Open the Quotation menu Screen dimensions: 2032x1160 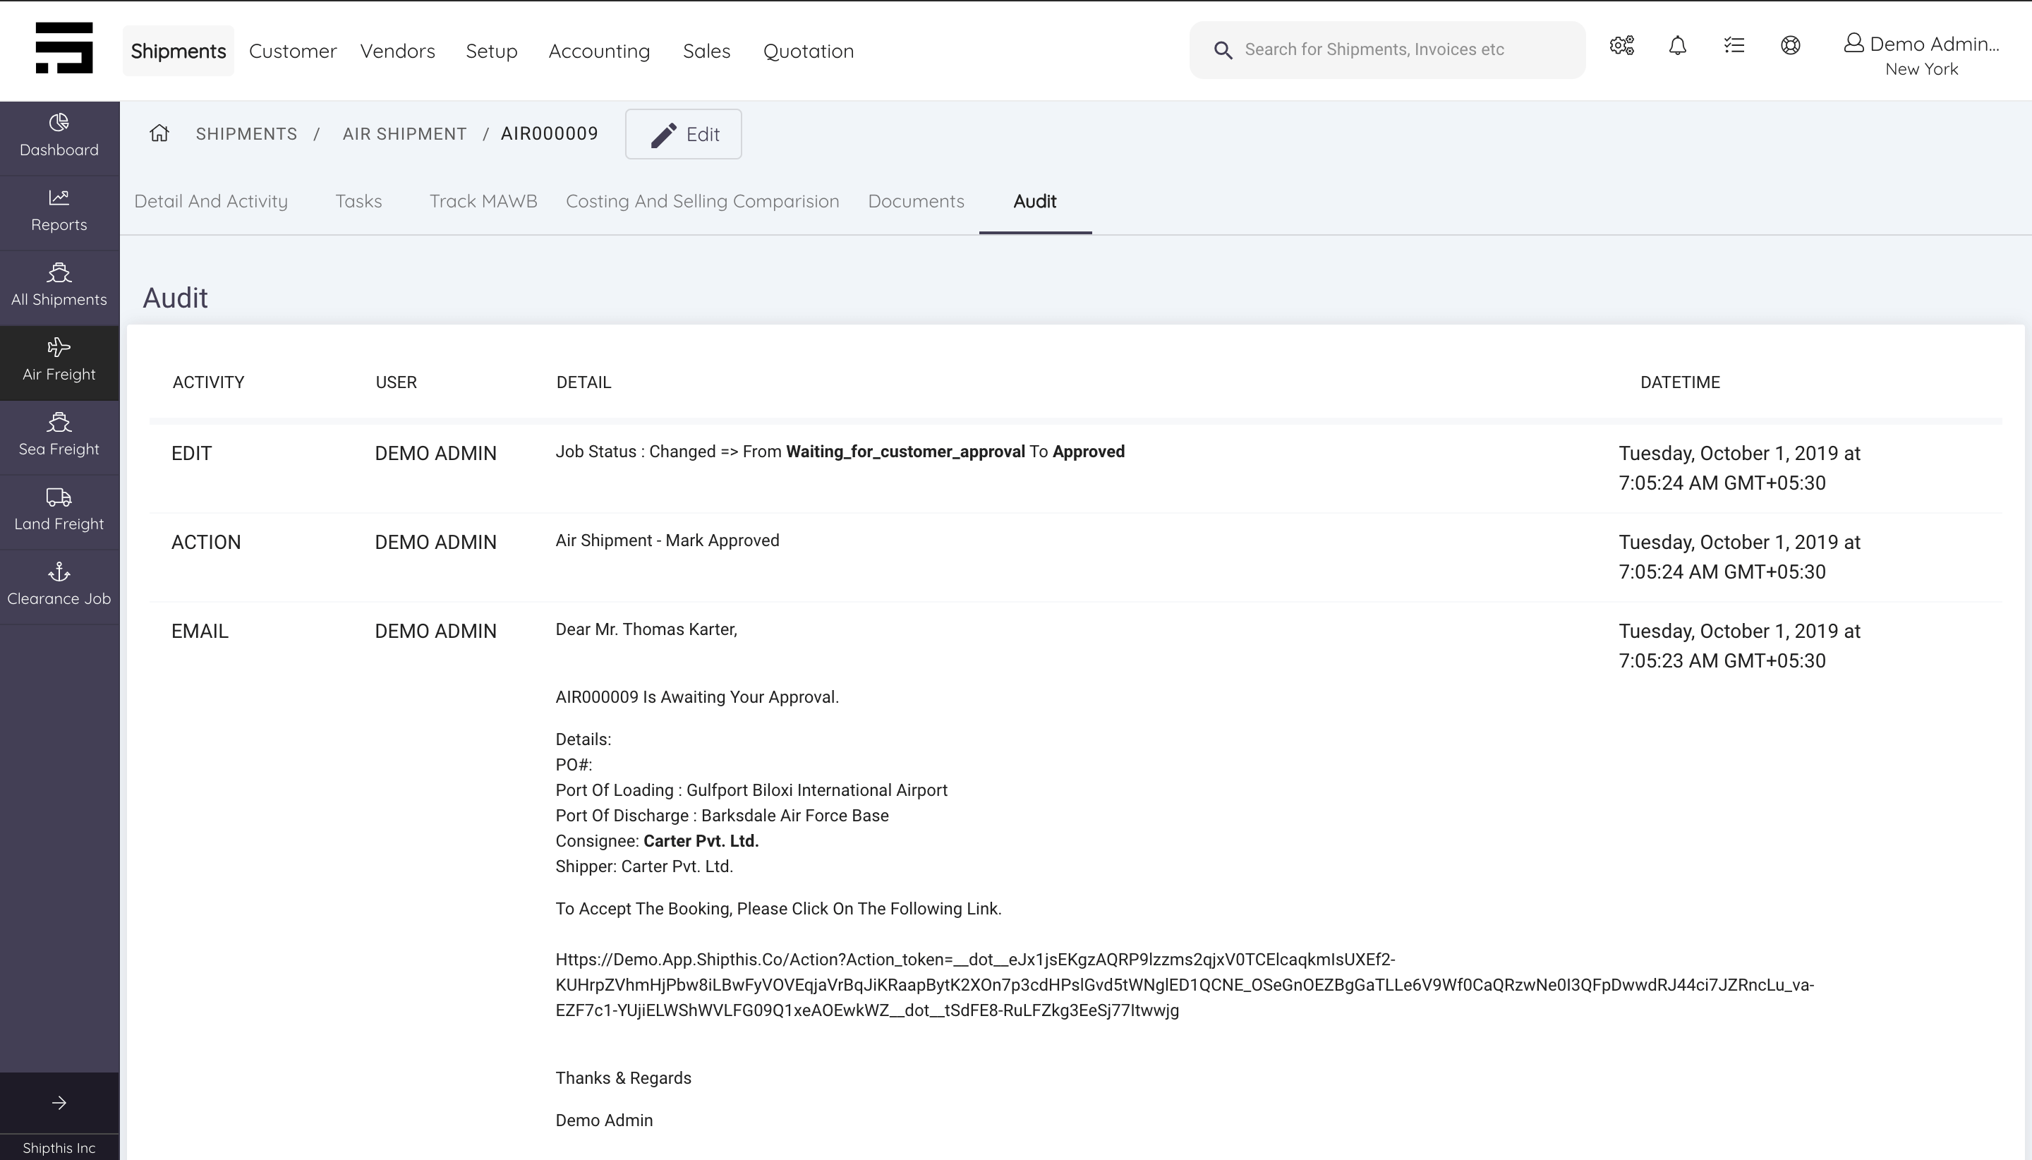click(809, 50)
